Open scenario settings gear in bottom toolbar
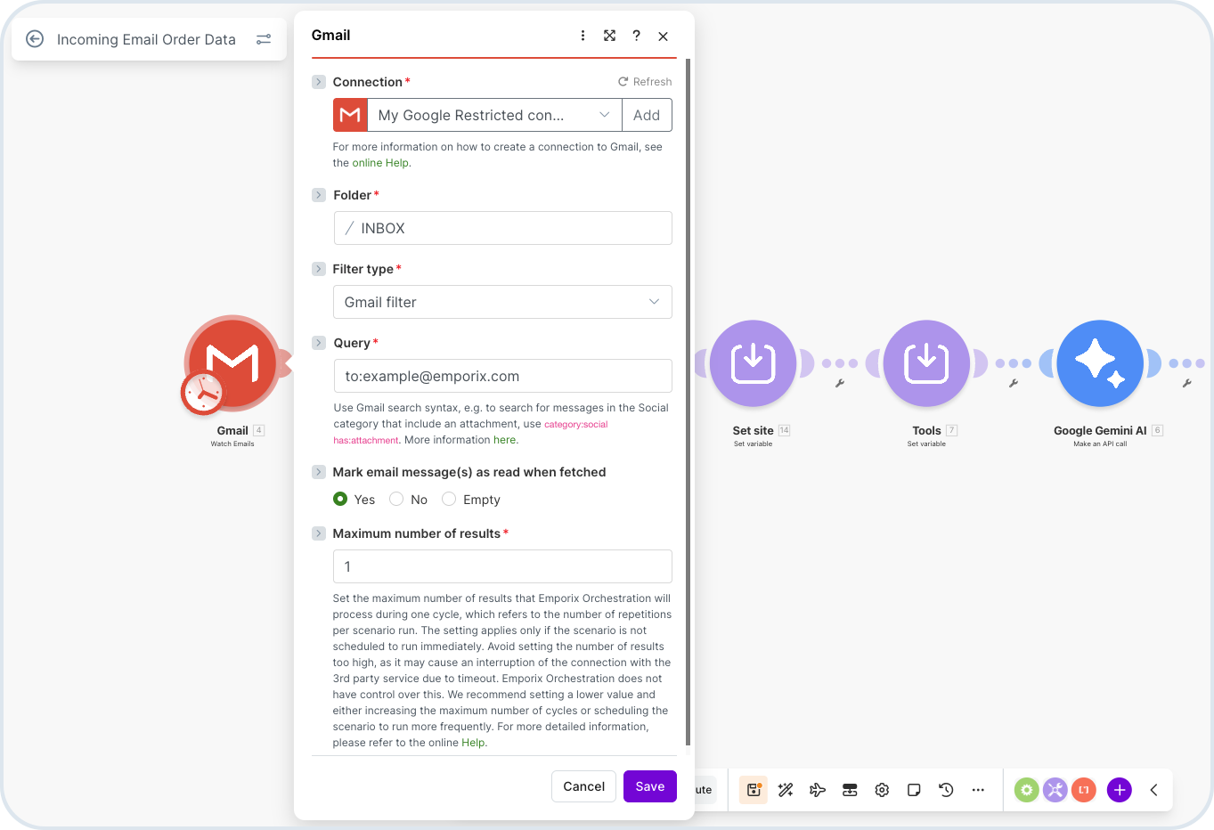Viewport: 1214px width, 830px height. click(882, 790)
